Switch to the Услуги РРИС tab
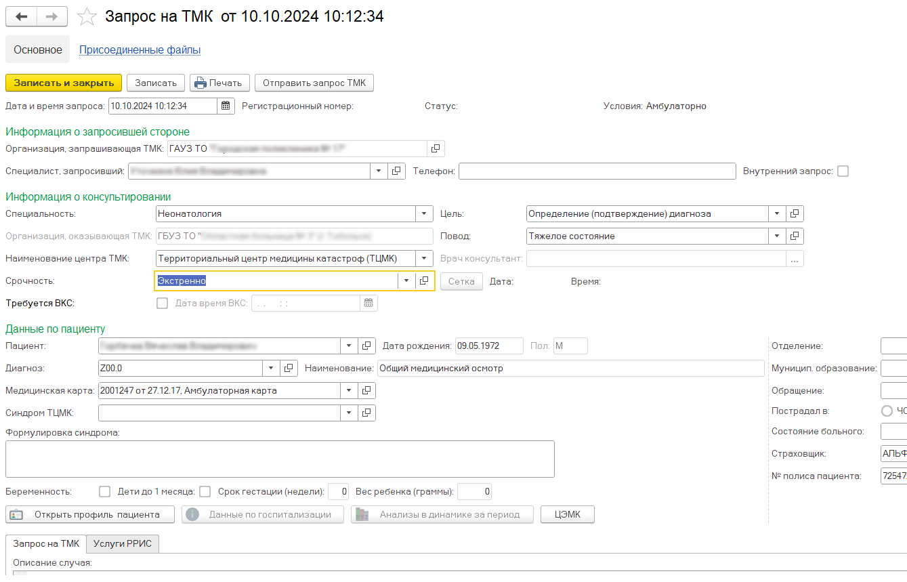The height and width of the screenshot is (582, 907). [123, 543]
